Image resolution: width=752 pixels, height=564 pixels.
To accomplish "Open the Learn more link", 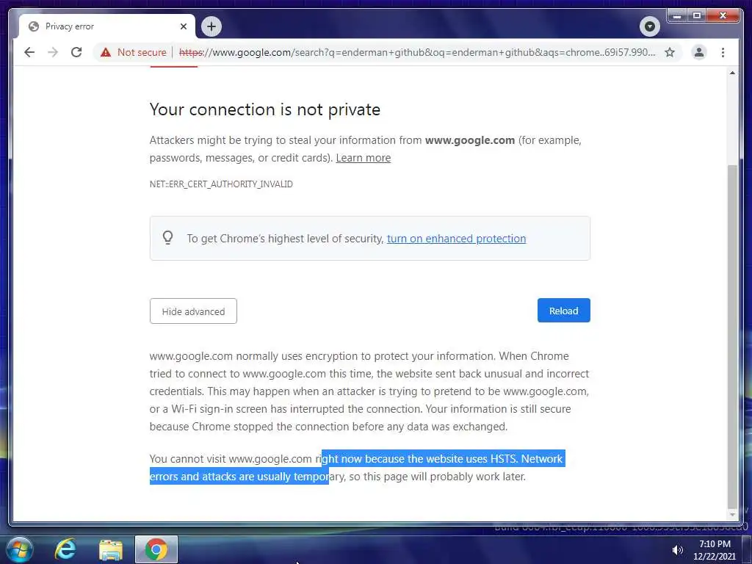I will click(x=363, y=158).
